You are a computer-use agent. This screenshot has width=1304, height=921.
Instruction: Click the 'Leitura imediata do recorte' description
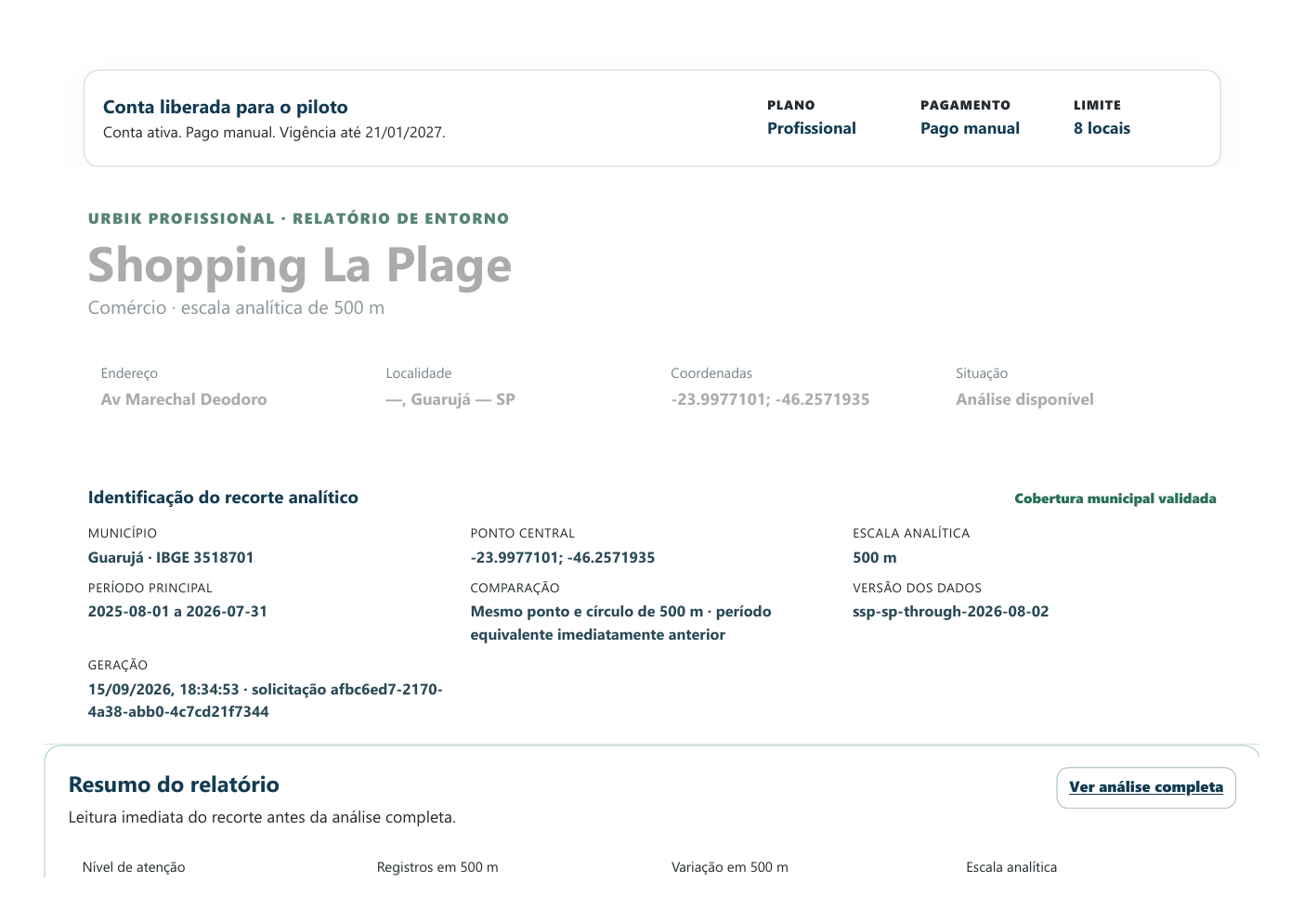point(262,818)
